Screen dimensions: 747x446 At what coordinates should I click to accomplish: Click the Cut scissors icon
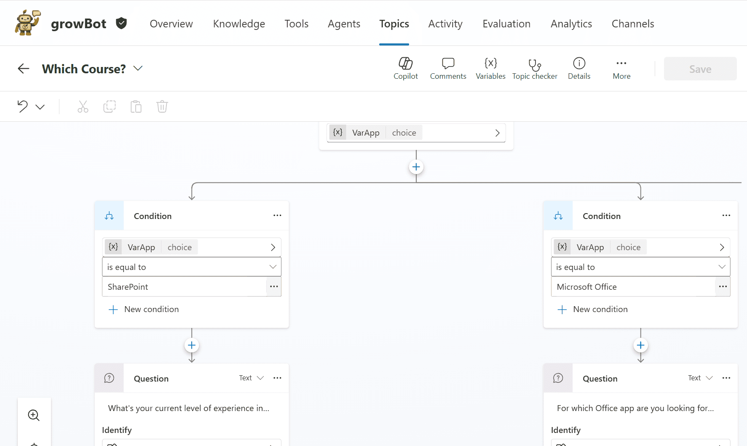(83, 107)
